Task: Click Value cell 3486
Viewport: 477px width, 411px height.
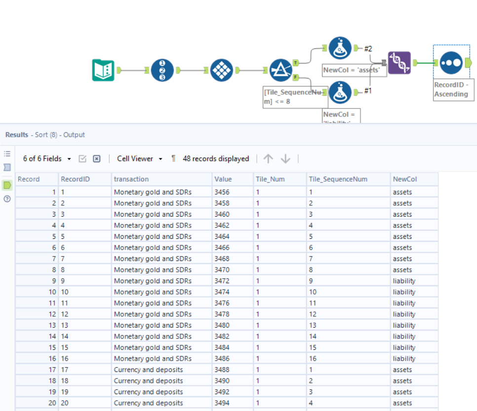Action: [x=233, y=358]
